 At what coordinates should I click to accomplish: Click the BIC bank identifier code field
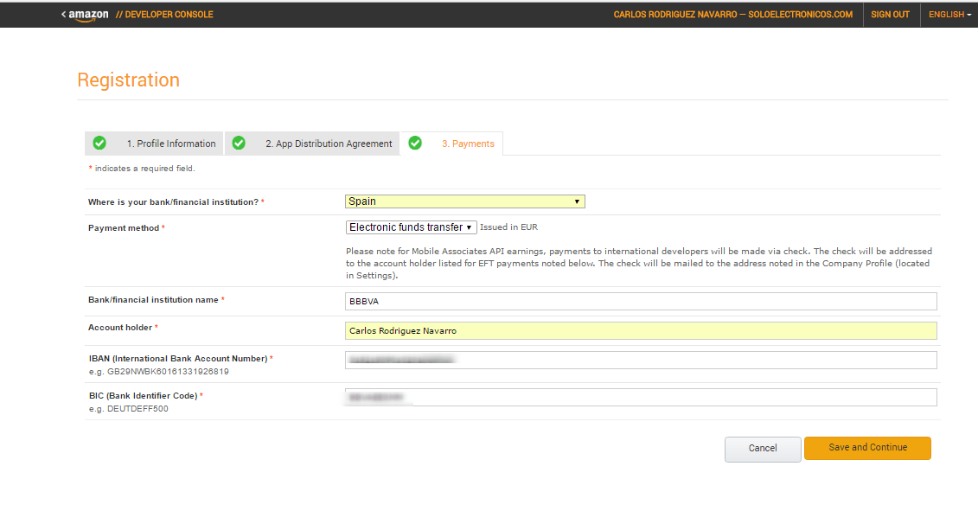pyautogui.click(x=640, y=397)
